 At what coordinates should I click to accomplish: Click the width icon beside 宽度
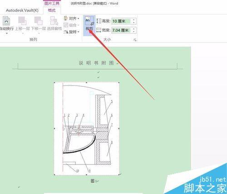pos(99,30)
